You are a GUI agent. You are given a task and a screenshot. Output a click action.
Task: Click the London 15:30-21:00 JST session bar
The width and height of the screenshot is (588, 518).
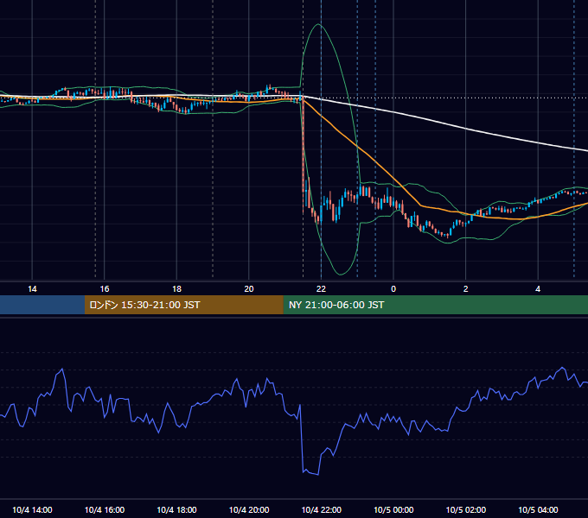[x=183, y=305]
